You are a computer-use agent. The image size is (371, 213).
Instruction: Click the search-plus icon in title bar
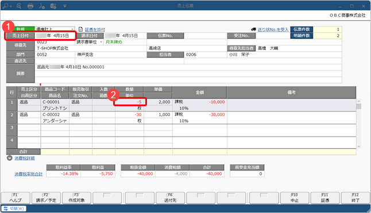coord(7,6)
